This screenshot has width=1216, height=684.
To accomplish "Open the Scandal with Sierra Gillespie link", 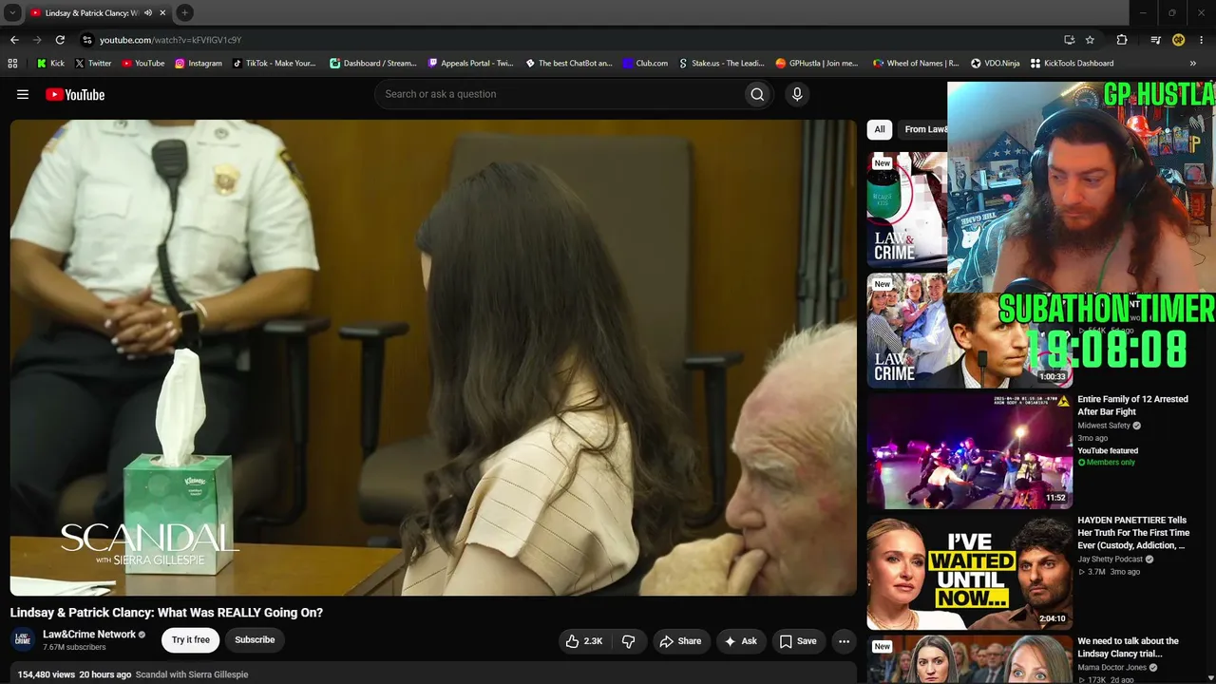I will point(192,674).
